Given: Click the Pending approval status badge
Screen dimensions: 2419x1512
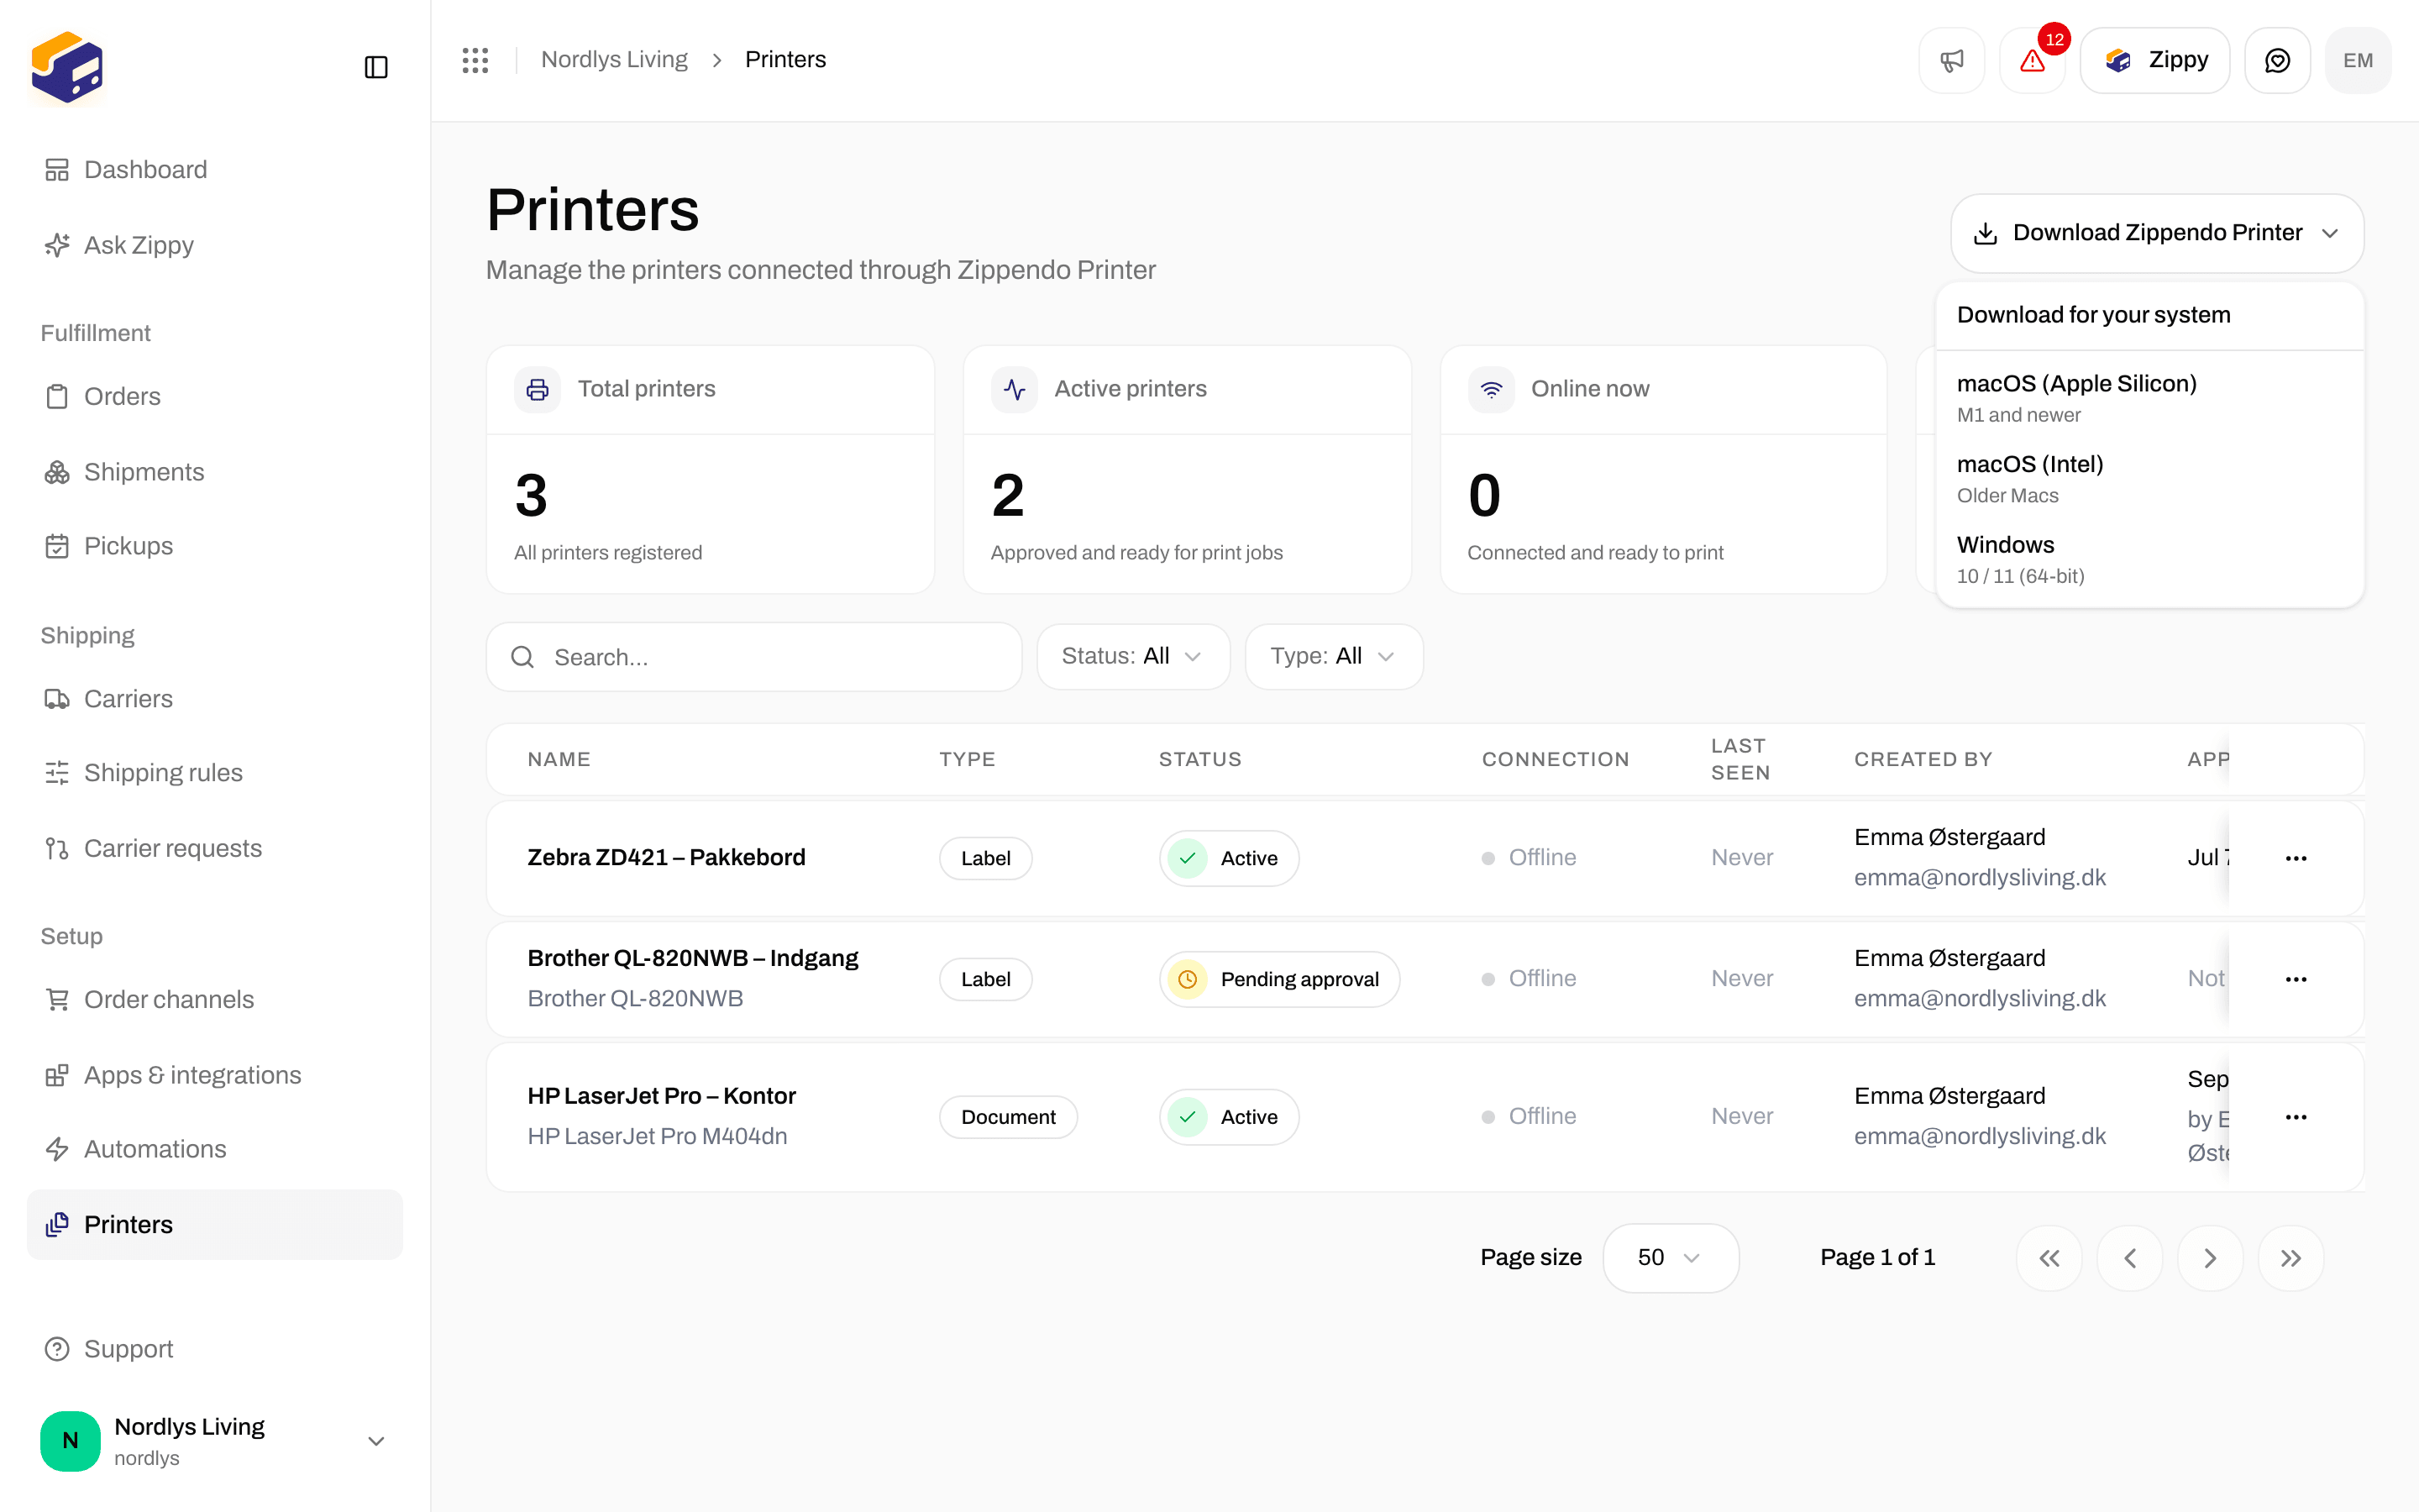Looking at the screenshot, I should click(1278, 979).
